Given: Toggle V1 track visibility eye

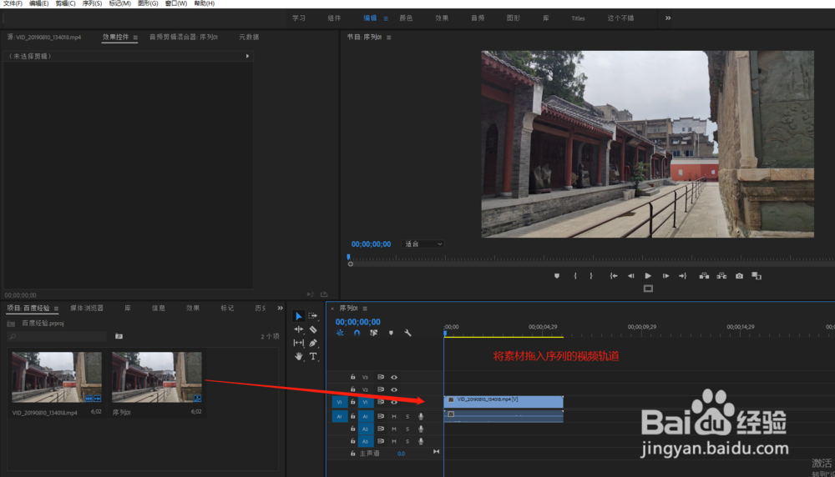Looking at the screenshot, I should point(394,403).
